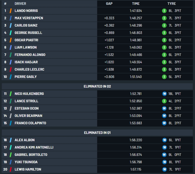
Task: Click the Eliminated in Q1 section header
Action: 97,133
